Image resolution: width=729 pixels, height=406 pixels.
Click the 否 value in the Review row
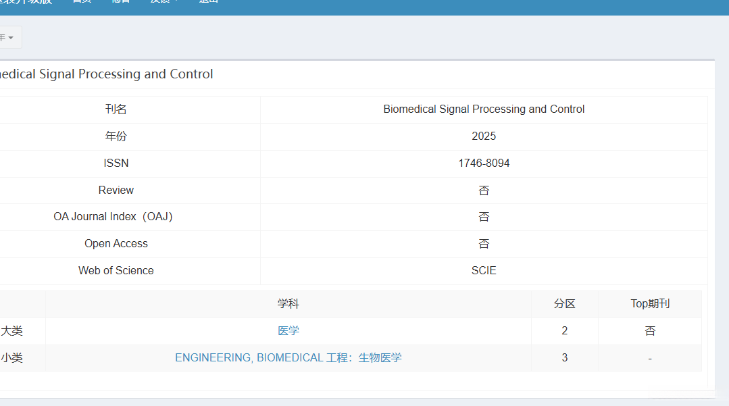click(484, 191)
